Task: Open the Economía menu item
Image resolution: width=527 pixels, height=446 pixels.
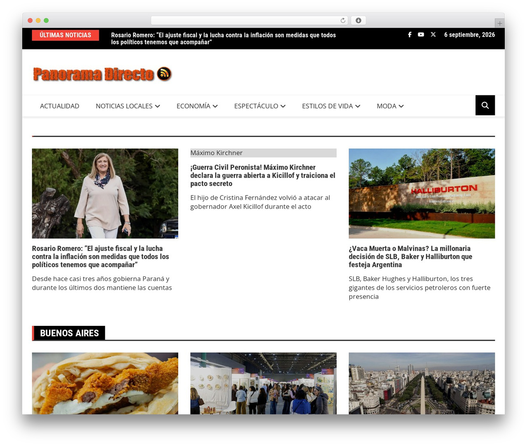Action: point(194,106)
